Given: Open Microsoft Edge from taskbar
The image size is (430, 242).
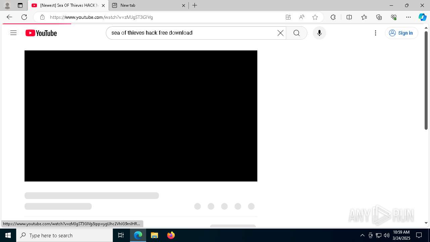Looking at the screenshot, I should point(138,235).
